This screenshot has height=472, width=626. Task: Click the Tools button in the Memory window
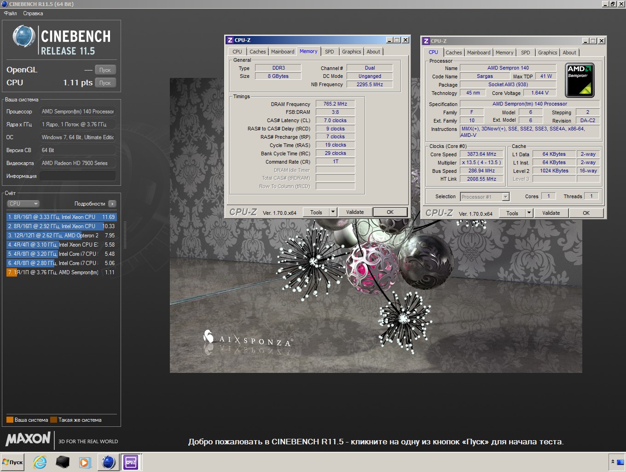(316, 212)
